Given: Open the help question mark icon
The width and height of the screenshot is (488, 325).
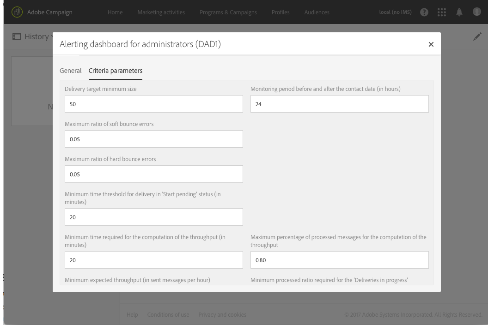Looking at the screenshot, I should (x=424, y=12).
